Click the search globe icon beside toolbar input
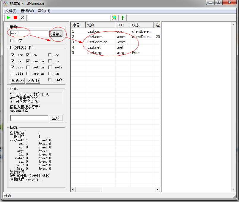 pos(114,18)
